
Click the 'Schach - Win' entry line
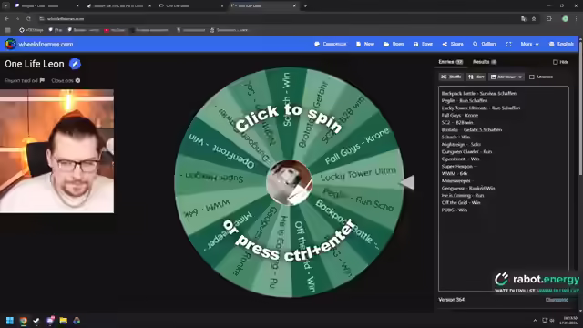click(x=455, y=137)
